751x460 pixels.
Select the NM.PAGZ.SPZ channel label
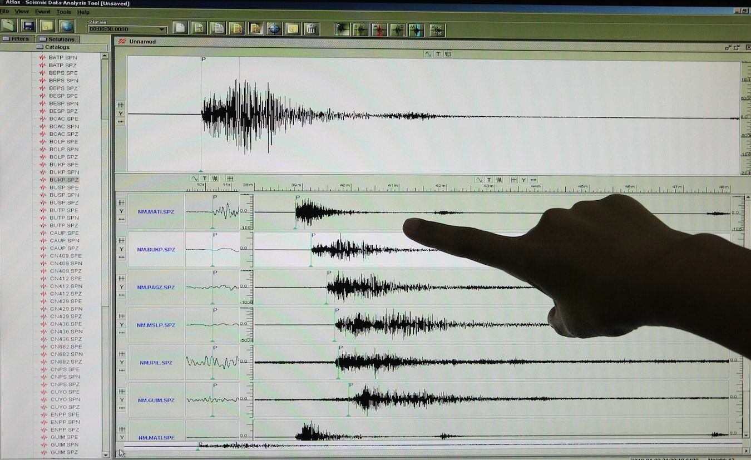(x=156, y=288)
